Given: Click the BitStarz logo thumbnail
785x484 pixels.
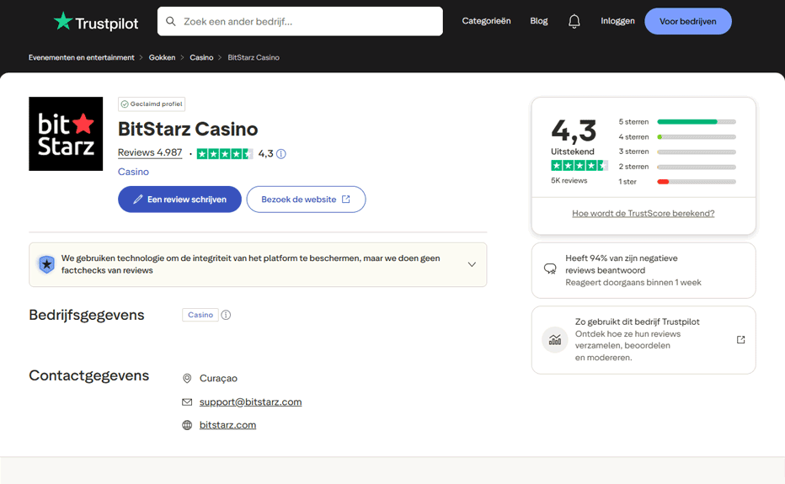Looking at the screenshot, I should 66,134.
